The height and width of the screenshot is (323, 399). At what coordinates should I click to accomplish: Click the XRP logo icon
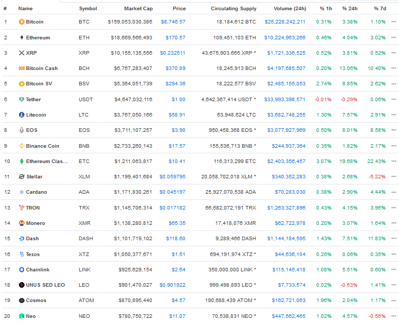coord(21,53)
